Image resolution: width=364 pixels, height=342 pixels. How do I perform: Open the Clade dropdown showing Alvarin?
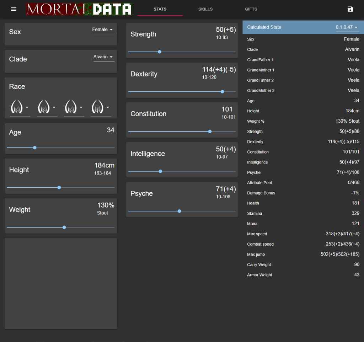click(104, 57)
